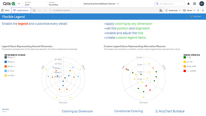Go to the previous sheet
Viewport: 206px width, 116px height.
coord(198,10)
